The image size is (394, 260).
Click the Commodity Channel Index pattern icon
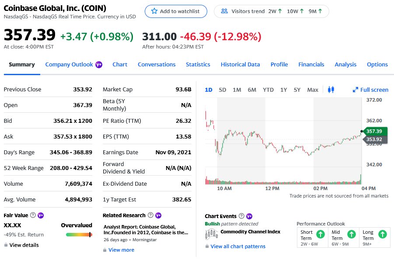[212, 234]
